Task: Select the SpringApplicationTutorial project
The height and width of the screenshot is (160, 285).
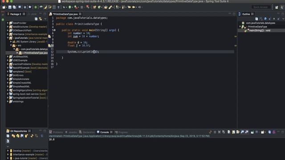Action: click(26, 98)
